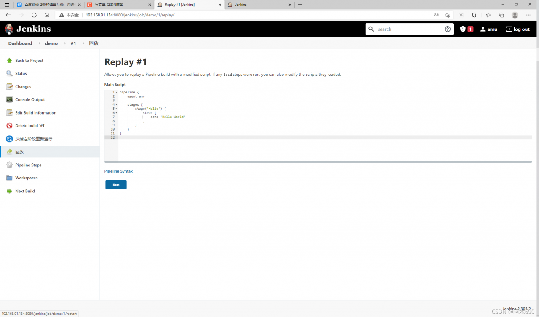Image resolution: width=539 pixels, height=317 pixels.
Task: Click the browser home icon
Action: (x=47, y=15)
